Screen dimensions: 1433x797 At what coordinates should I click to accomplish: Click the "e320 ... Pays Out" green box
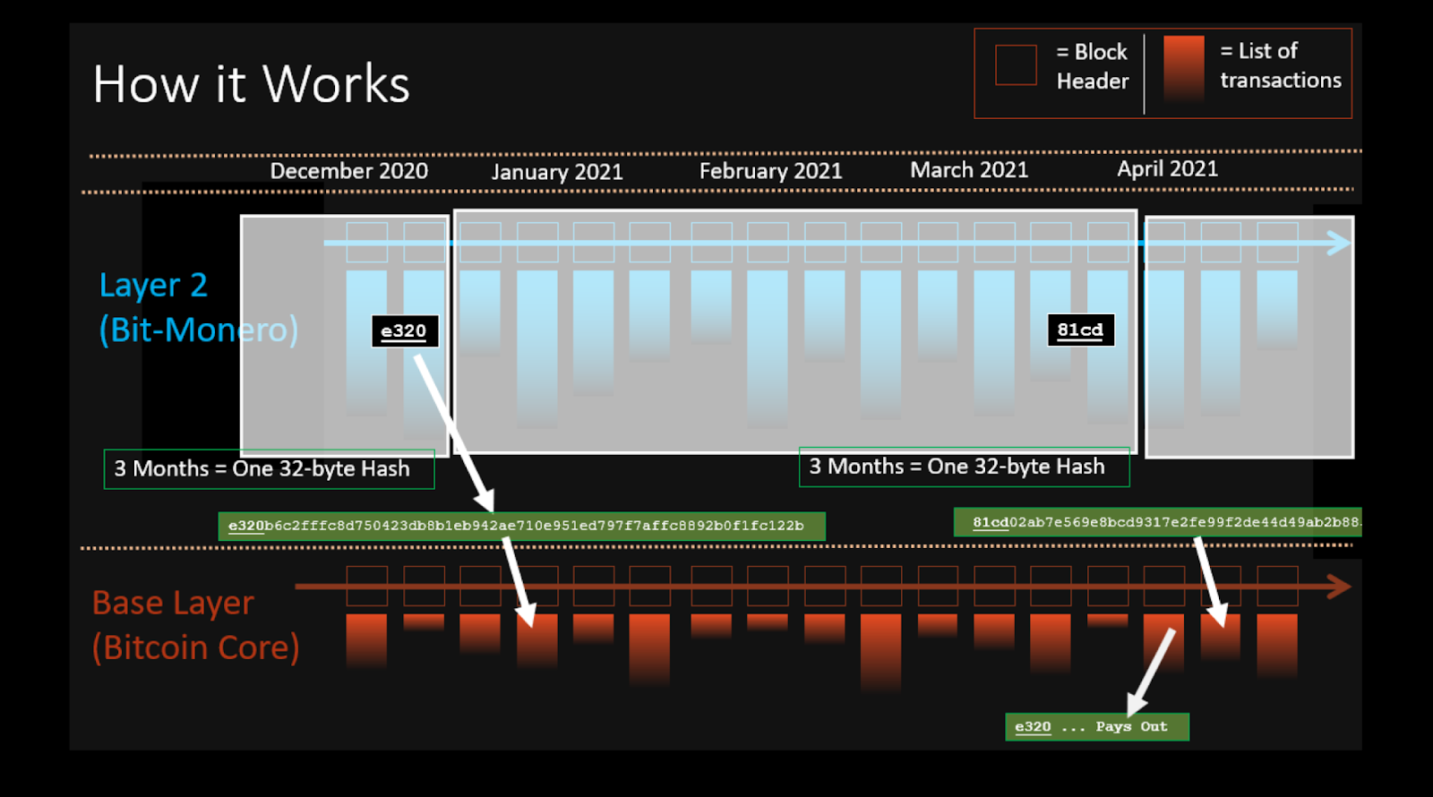tap(1097, 727)
